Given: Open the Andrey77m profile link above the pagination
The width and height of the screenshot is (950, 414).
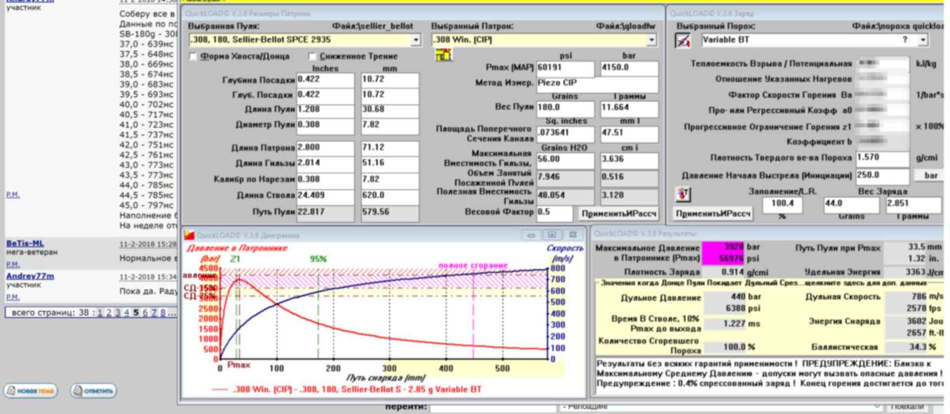Looking at the screenshot, I should point(30,276).
